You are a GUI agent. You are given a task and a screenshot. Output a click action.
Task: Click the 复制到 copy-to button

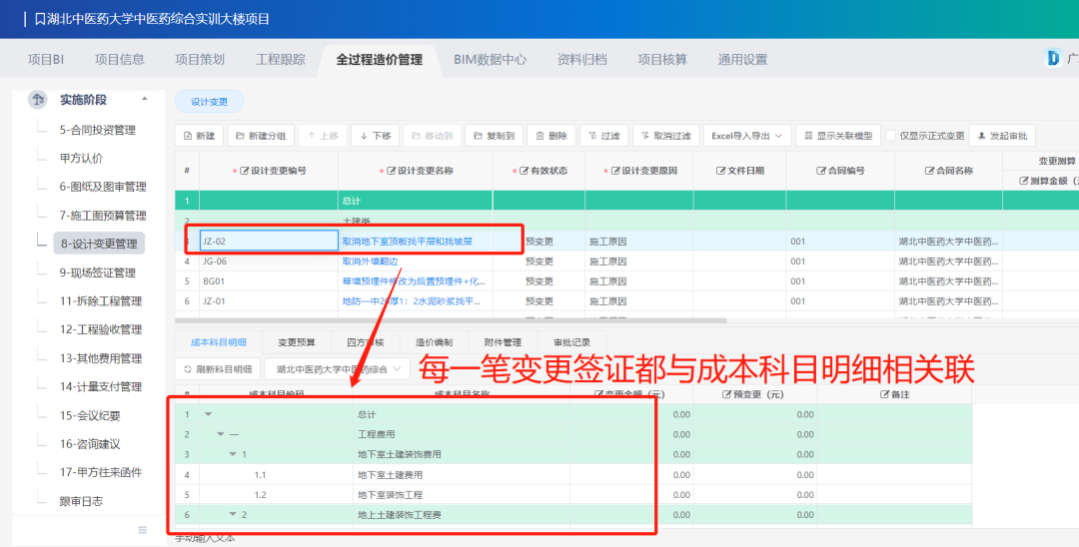pyautogui.click(x=494, y=136)
